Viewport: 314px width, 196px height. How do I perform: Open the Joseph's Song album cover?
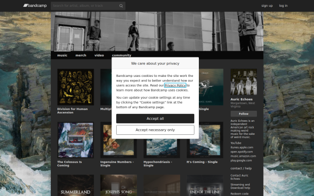[x=119, y=186]
